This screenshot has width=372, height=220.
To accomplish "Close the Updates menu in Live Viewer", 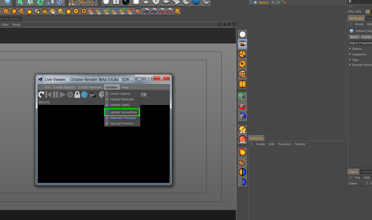I will click(x=111, y=87).
